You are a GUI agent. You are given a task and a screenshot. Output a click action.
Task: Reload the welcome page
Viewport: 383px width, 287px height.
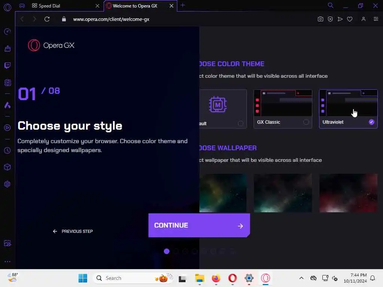(47, 19)
